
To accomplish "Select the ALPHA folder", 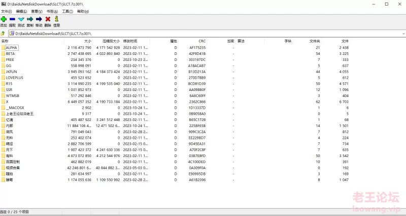I will pos(11,48).
